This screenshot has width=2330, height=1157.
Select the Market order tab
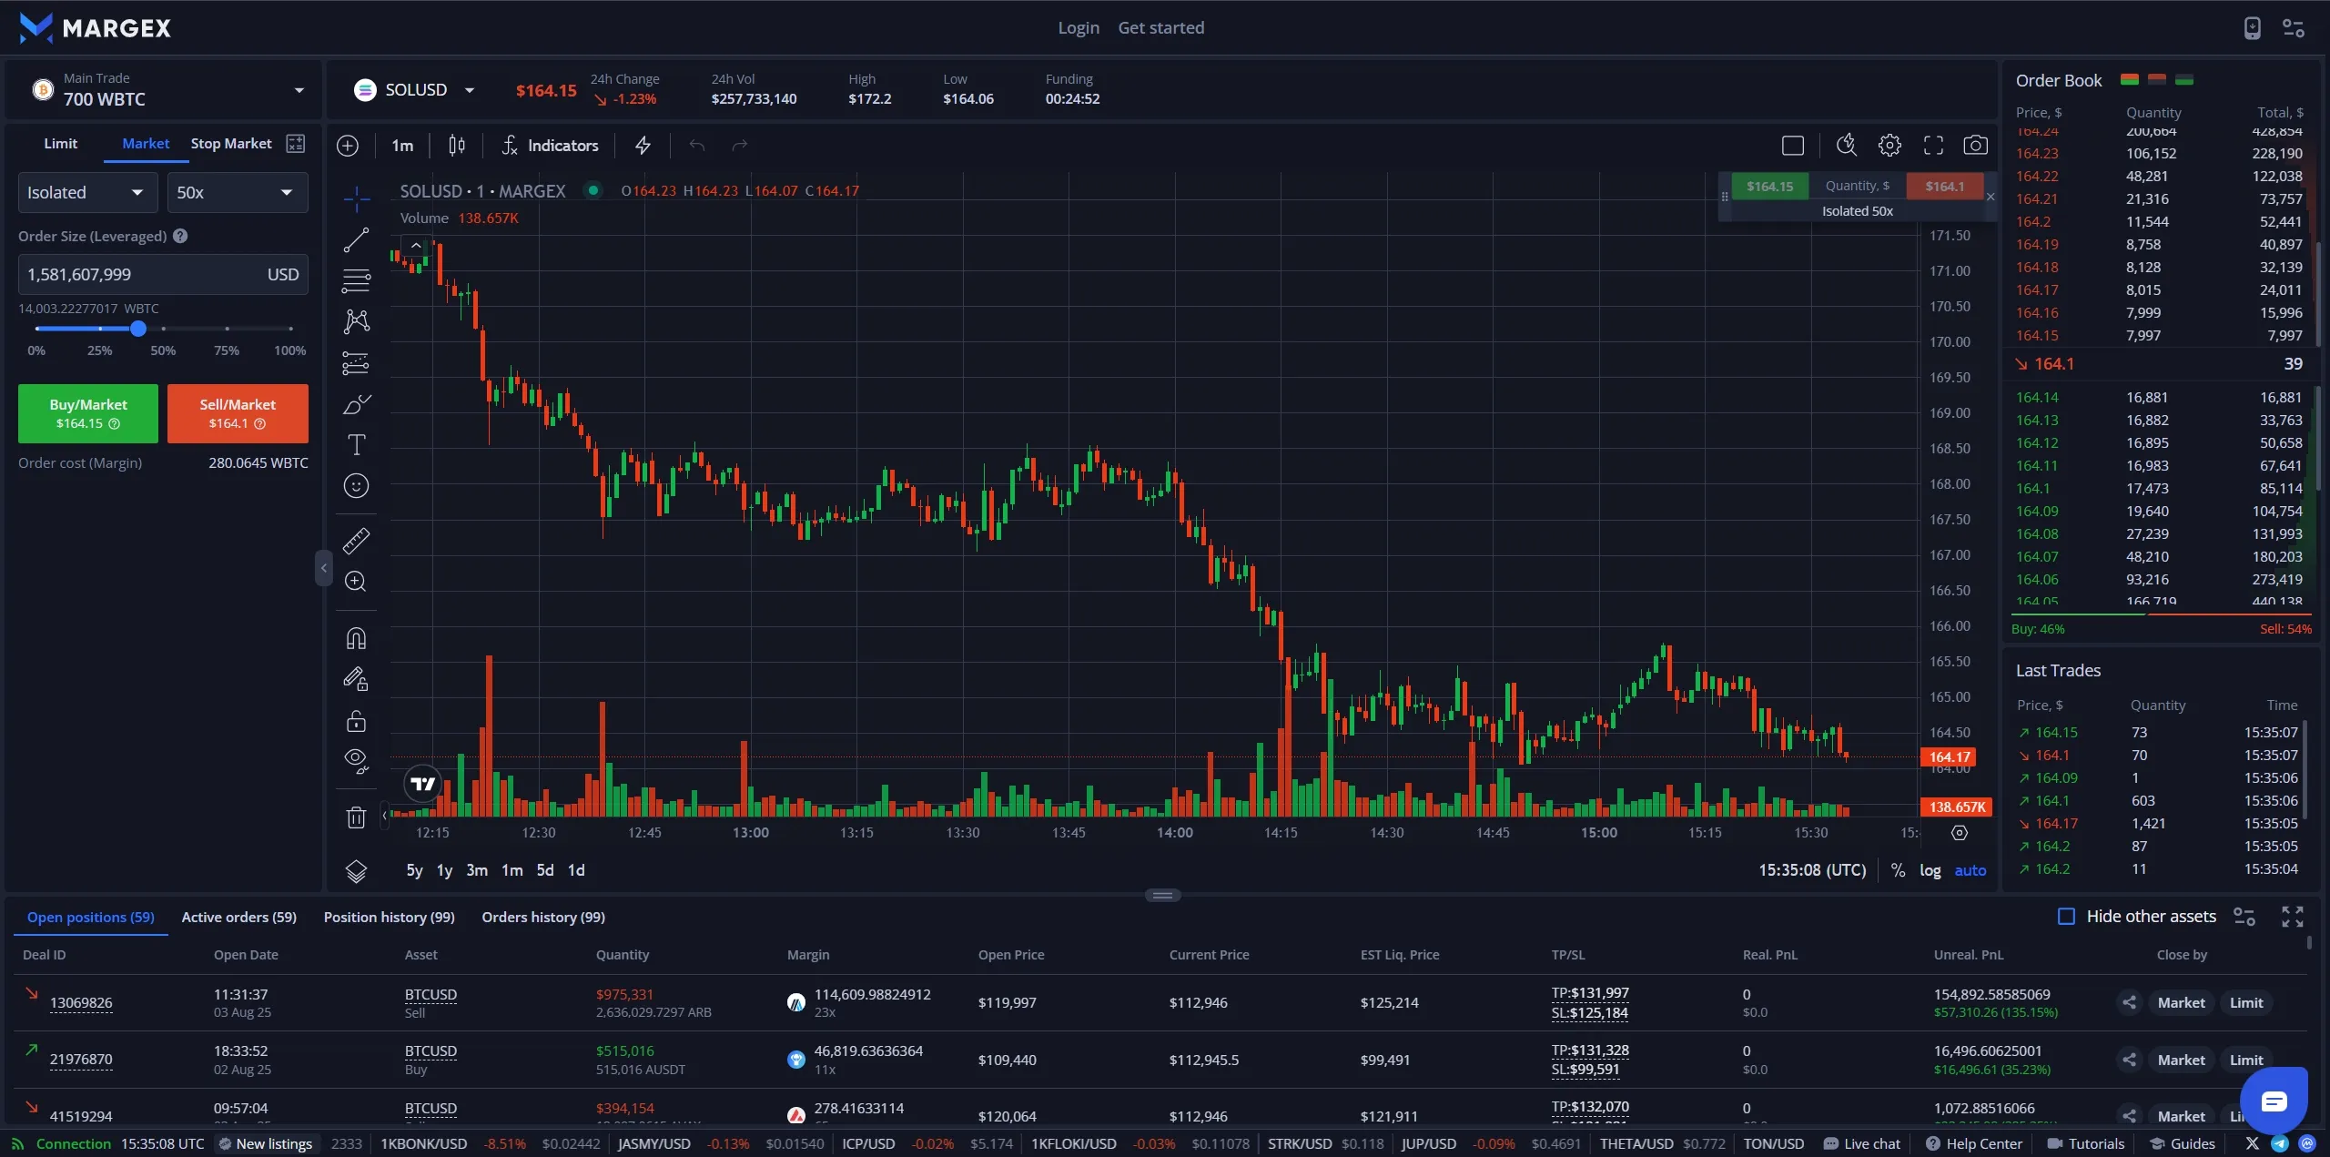pos(146,144)
